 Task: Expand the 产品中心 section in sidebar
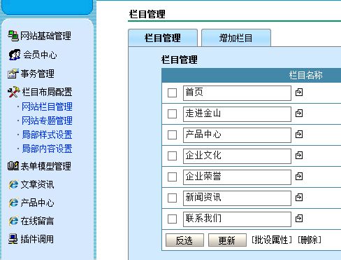(x=37, y=203)
